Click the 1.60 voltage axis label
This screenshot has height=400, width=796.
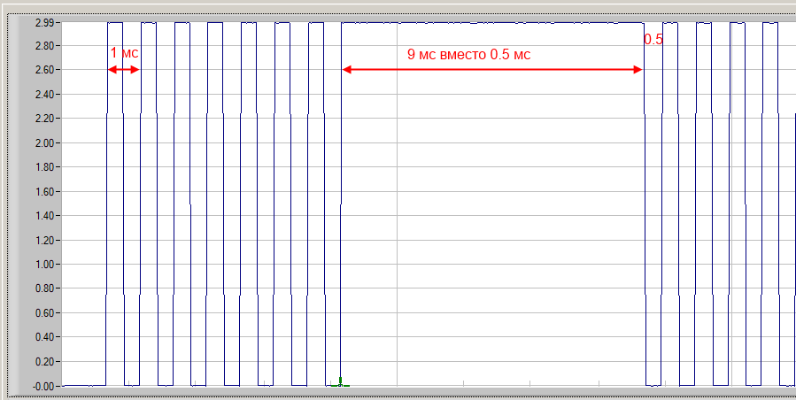(x=44, y=191)
